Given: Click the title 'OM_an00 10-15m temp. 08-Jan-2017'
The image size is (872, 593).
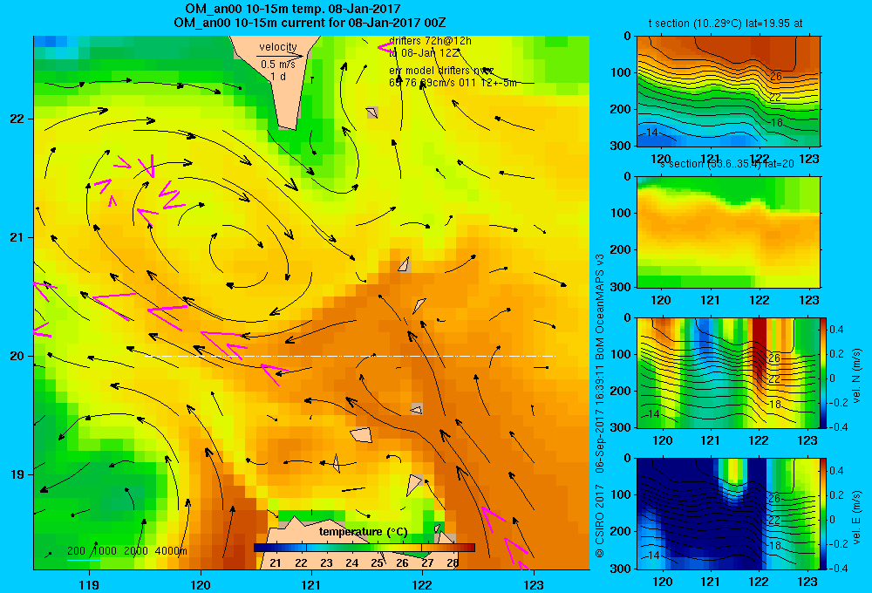Looking at the screenshot, I should [292, 9].
